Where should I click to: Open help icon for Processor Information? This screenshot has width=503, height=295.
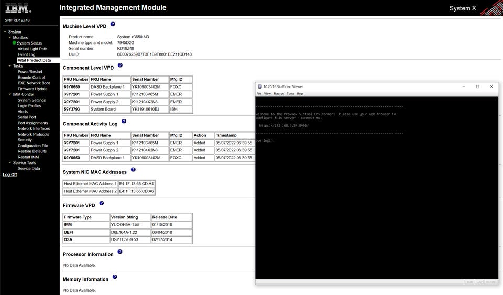coord(120,252)
